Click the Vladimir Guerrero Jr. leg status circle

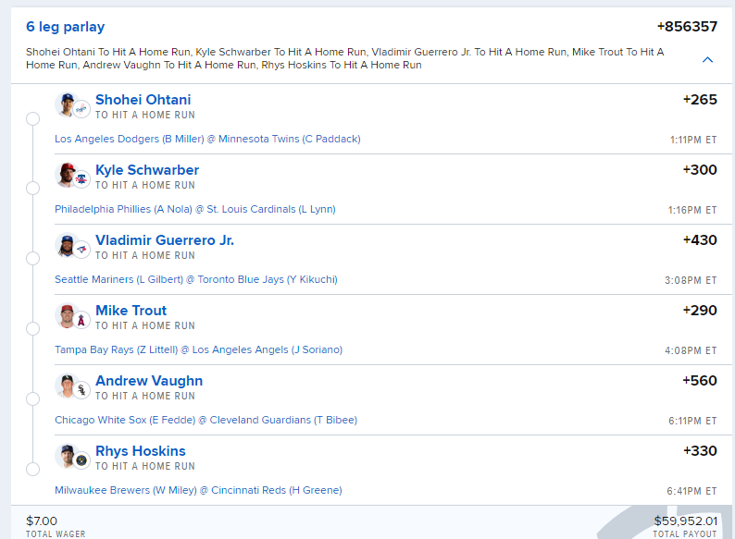(x=32, y=259)
